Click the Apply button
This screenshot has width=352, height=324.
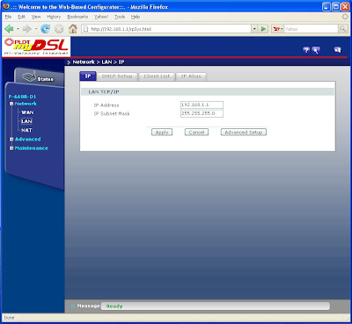162,133
